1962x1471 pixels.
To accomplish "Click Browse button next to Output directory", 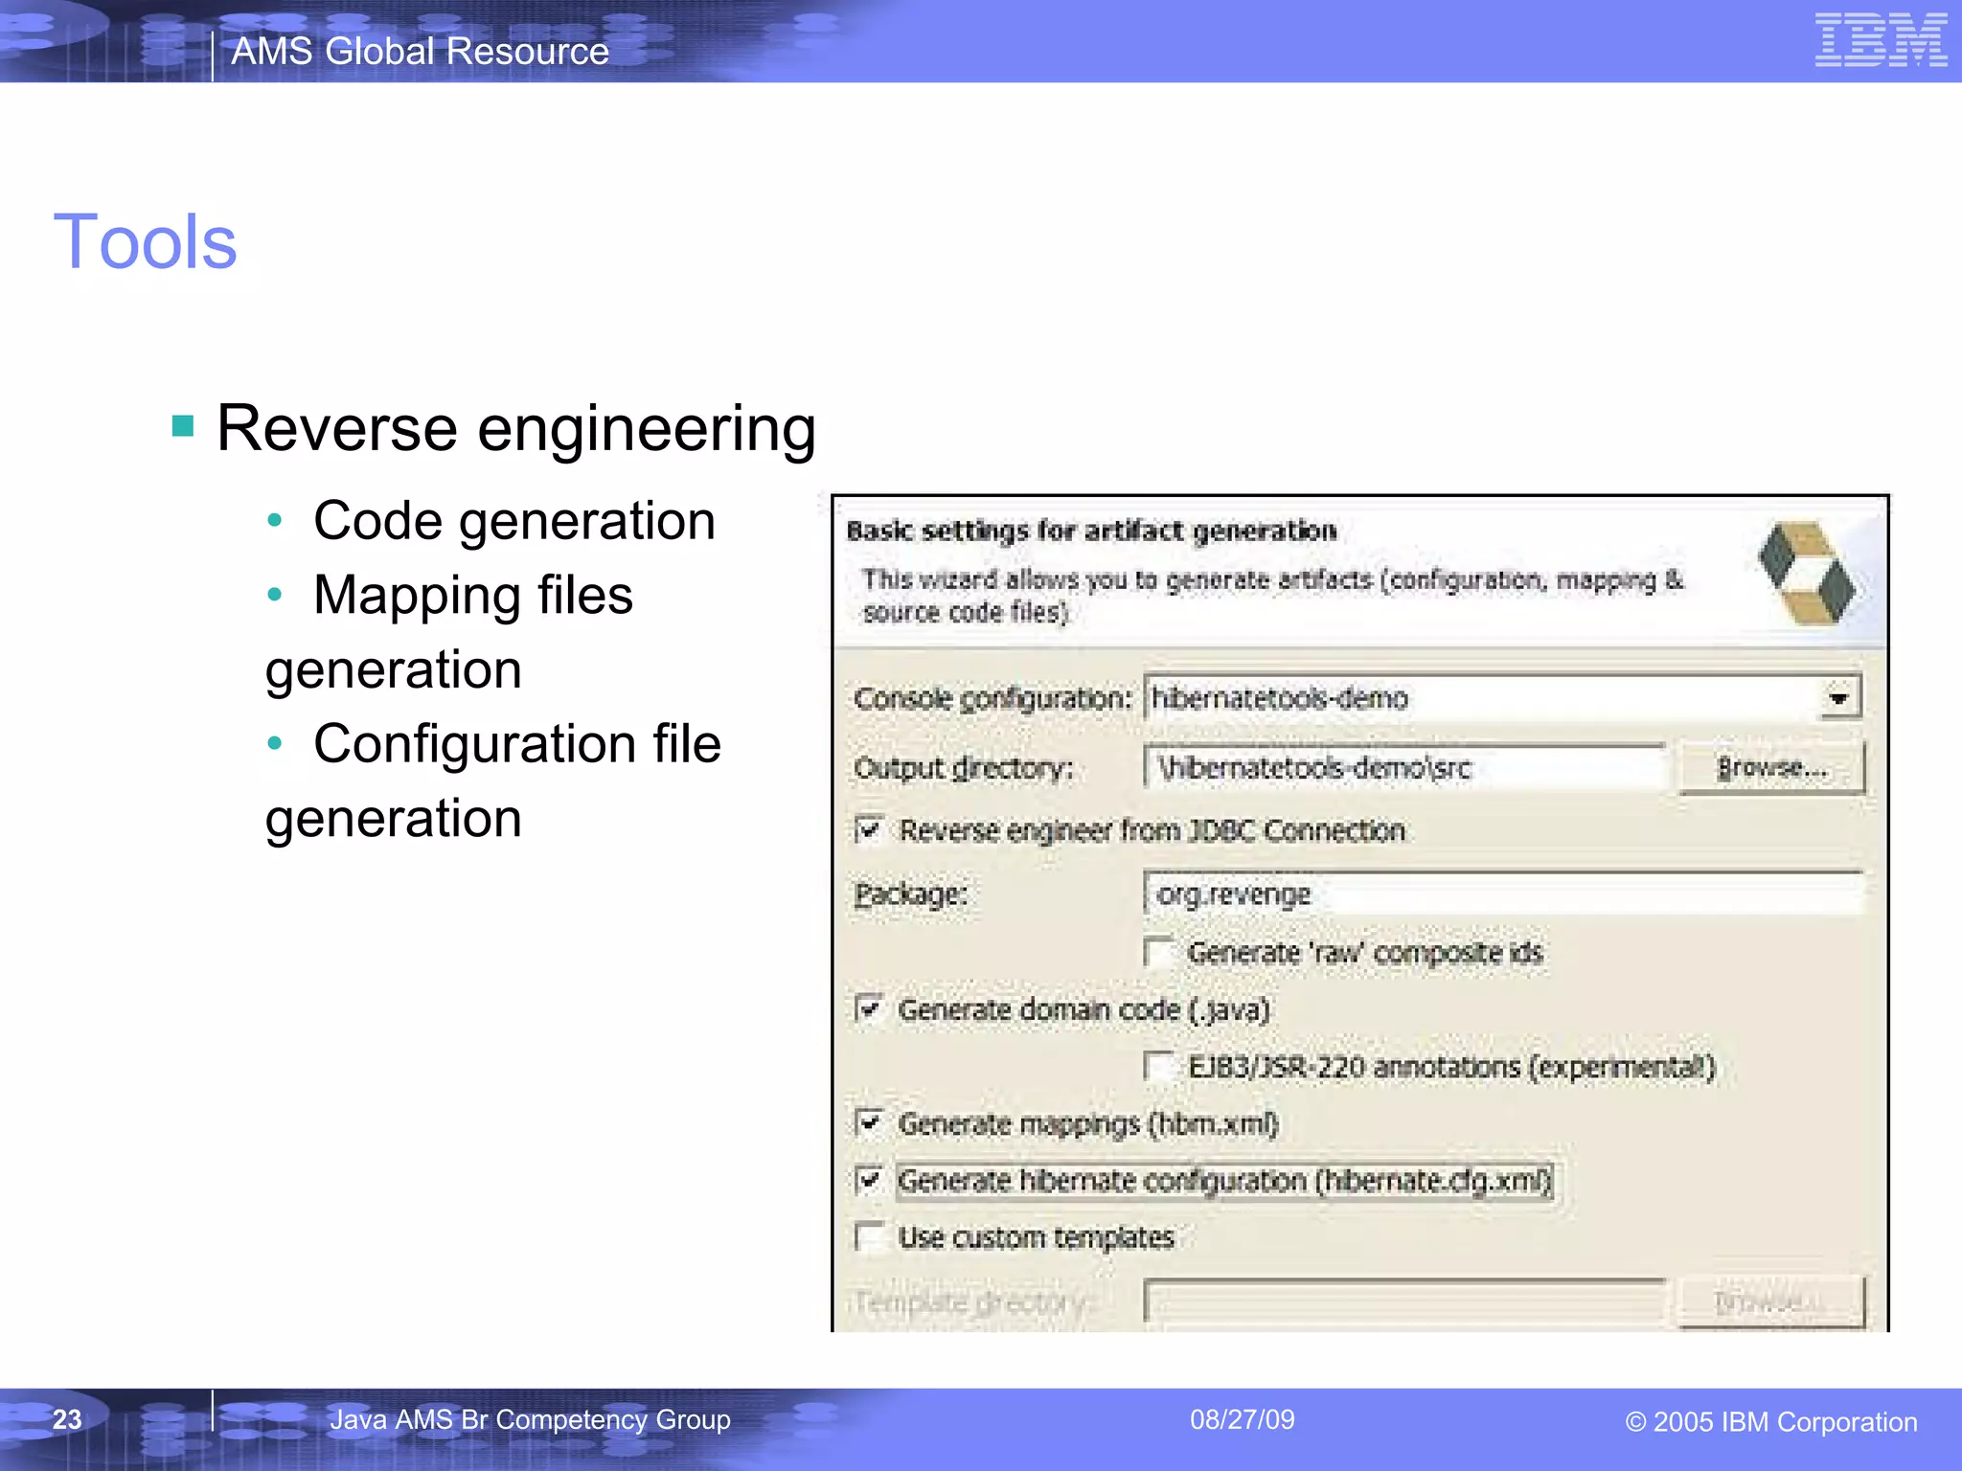I will (x=1772, y=767).
